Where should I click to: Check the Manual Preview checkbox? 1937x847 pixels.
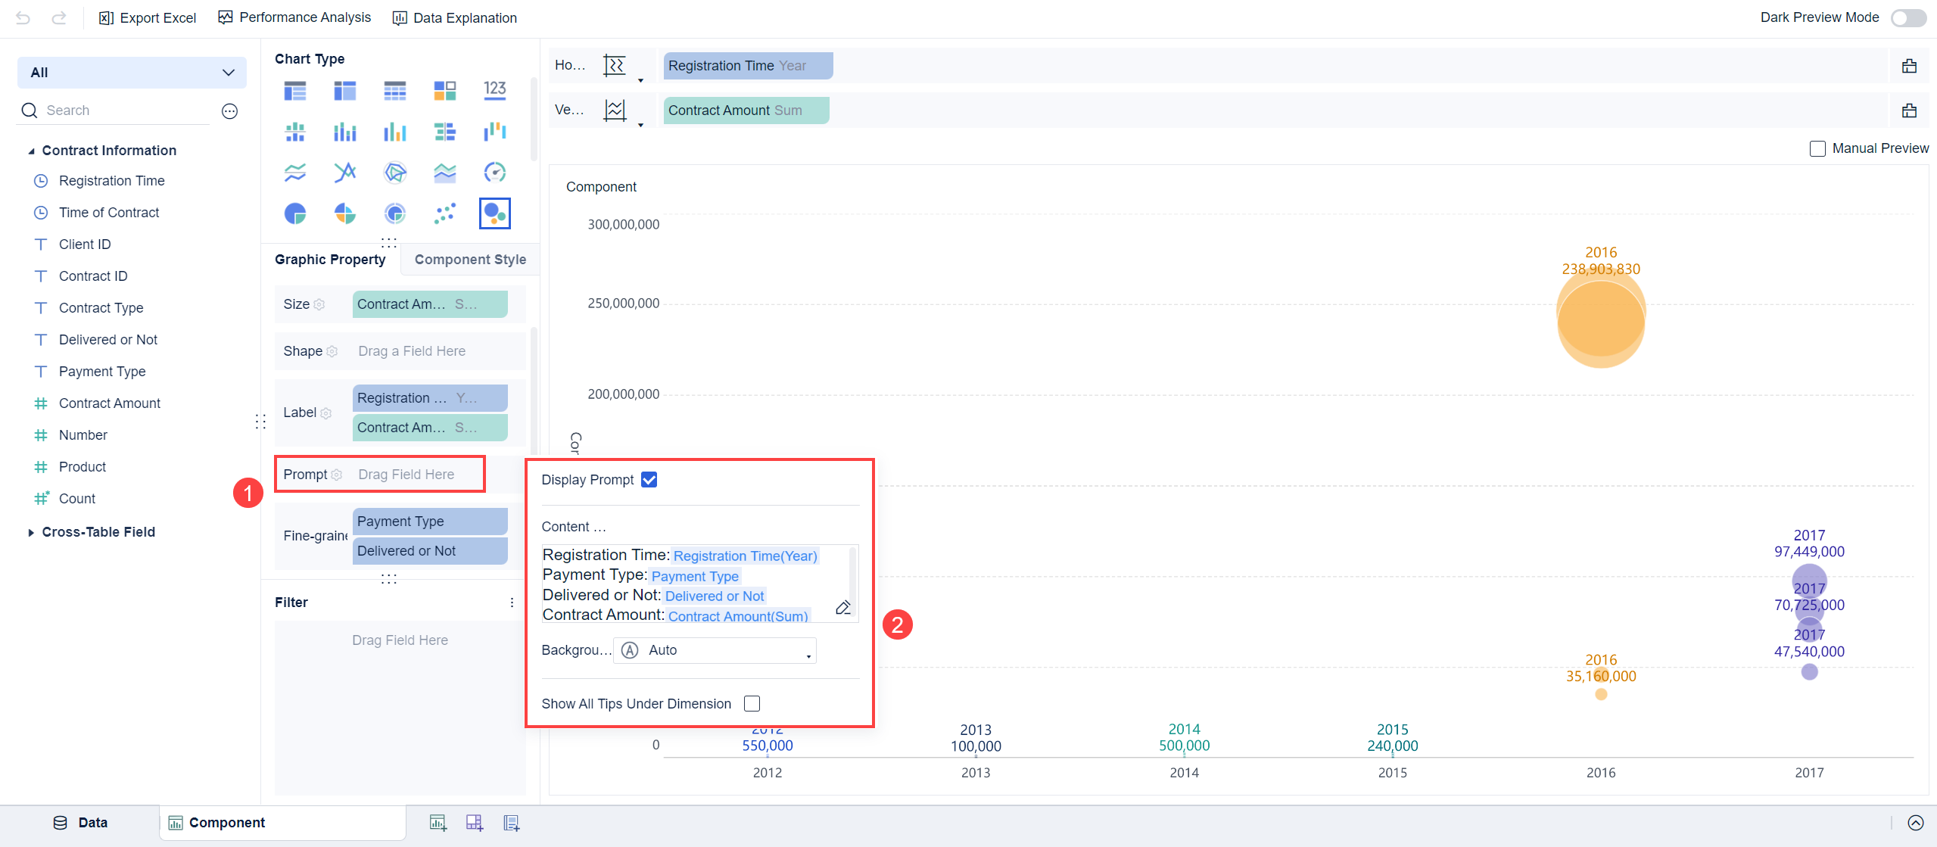coord(1817,148)
